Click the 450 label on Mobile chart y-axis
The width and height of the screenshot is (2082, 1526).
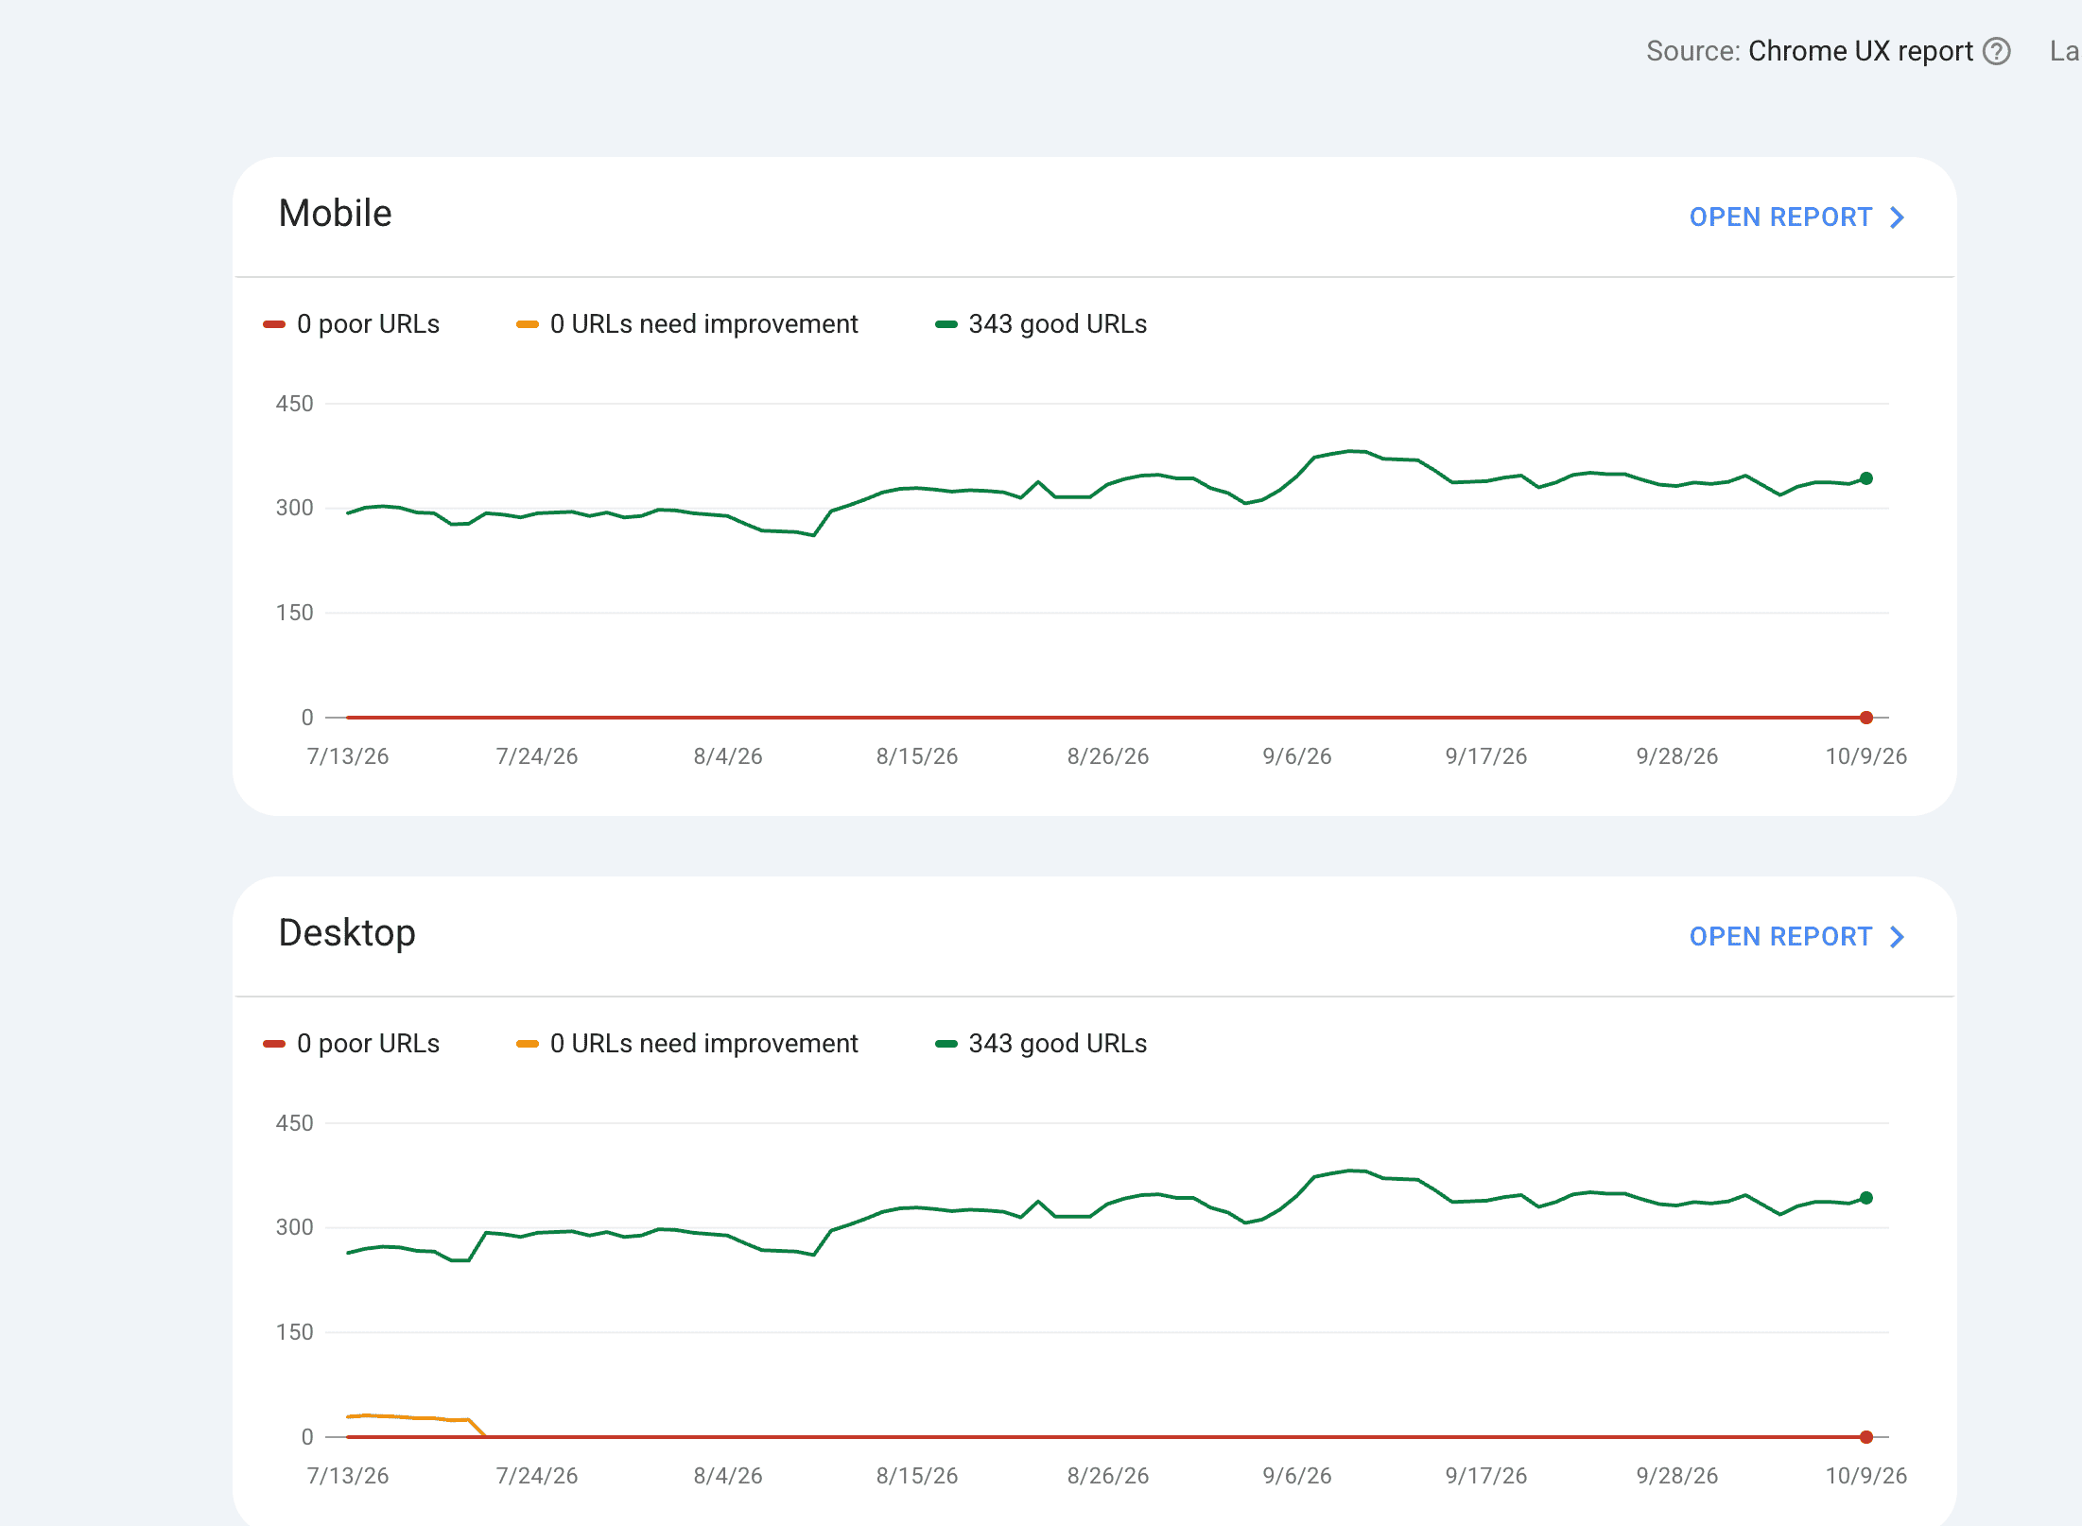(294, 404)
